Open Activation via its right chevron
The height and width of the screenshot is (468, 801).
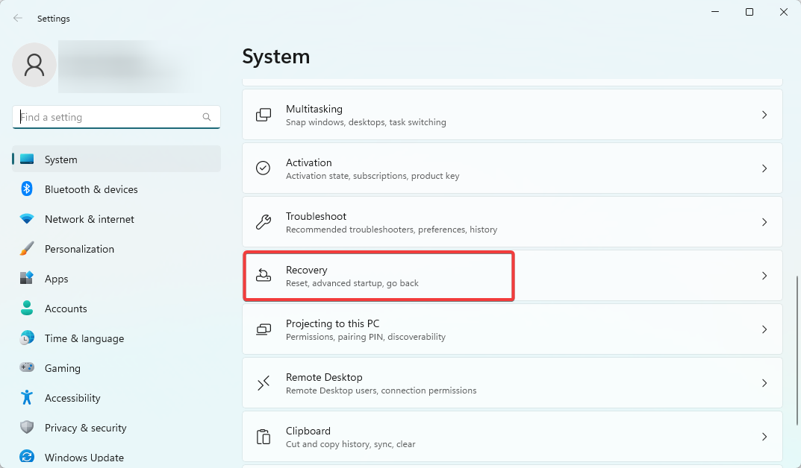[x=764, y=168]
